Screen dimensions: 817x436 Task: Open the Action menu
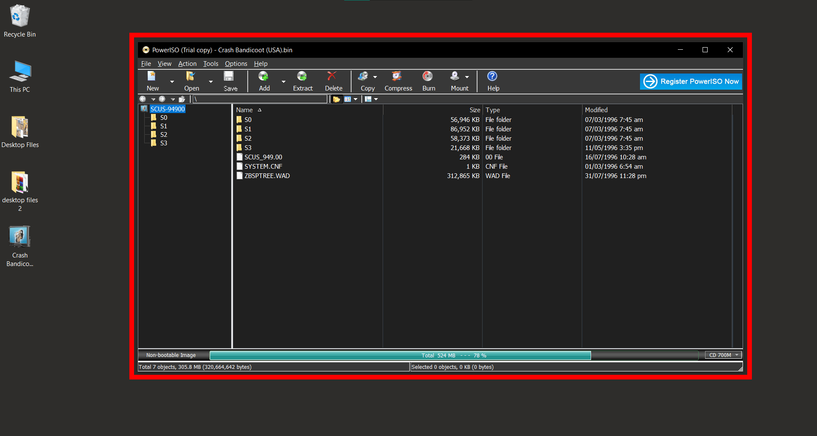click(187, 64)
